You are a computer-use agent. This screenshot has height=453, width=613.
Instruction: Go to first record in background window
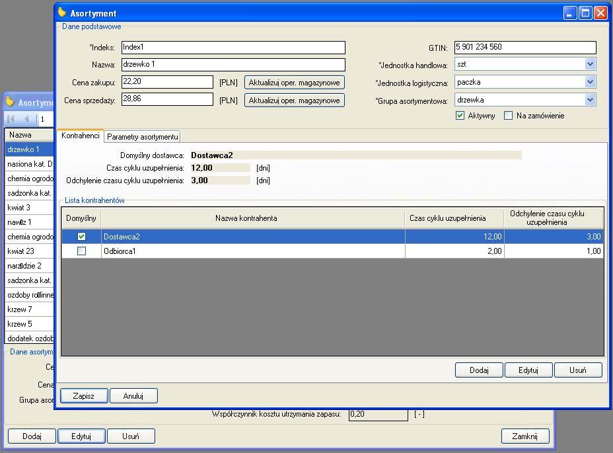click(11, 118)
